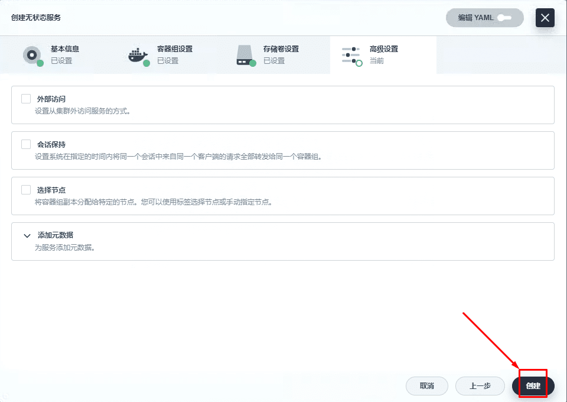
Task: Click the storage drive 存储卷设置 icon
Action: tap(246, 56)
